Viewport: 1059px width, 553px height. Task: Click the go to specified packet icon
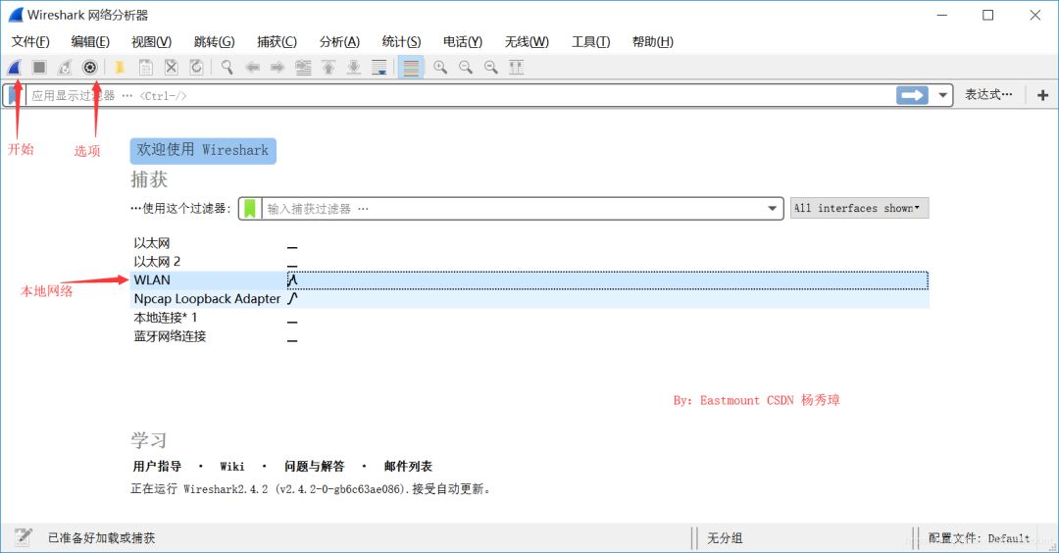(303, 67)
